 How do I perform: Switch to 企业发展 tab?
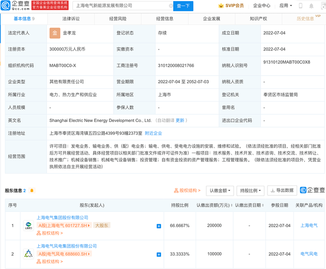pyautogui.click(x=211, y=19)
